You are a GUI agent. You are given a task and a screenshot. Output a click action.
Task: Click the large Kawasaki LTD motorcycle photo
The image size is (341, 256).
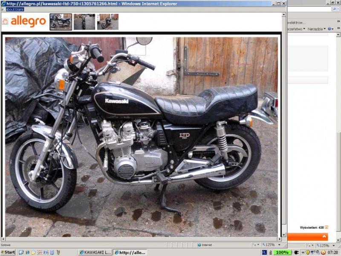[x=142, y=137]
